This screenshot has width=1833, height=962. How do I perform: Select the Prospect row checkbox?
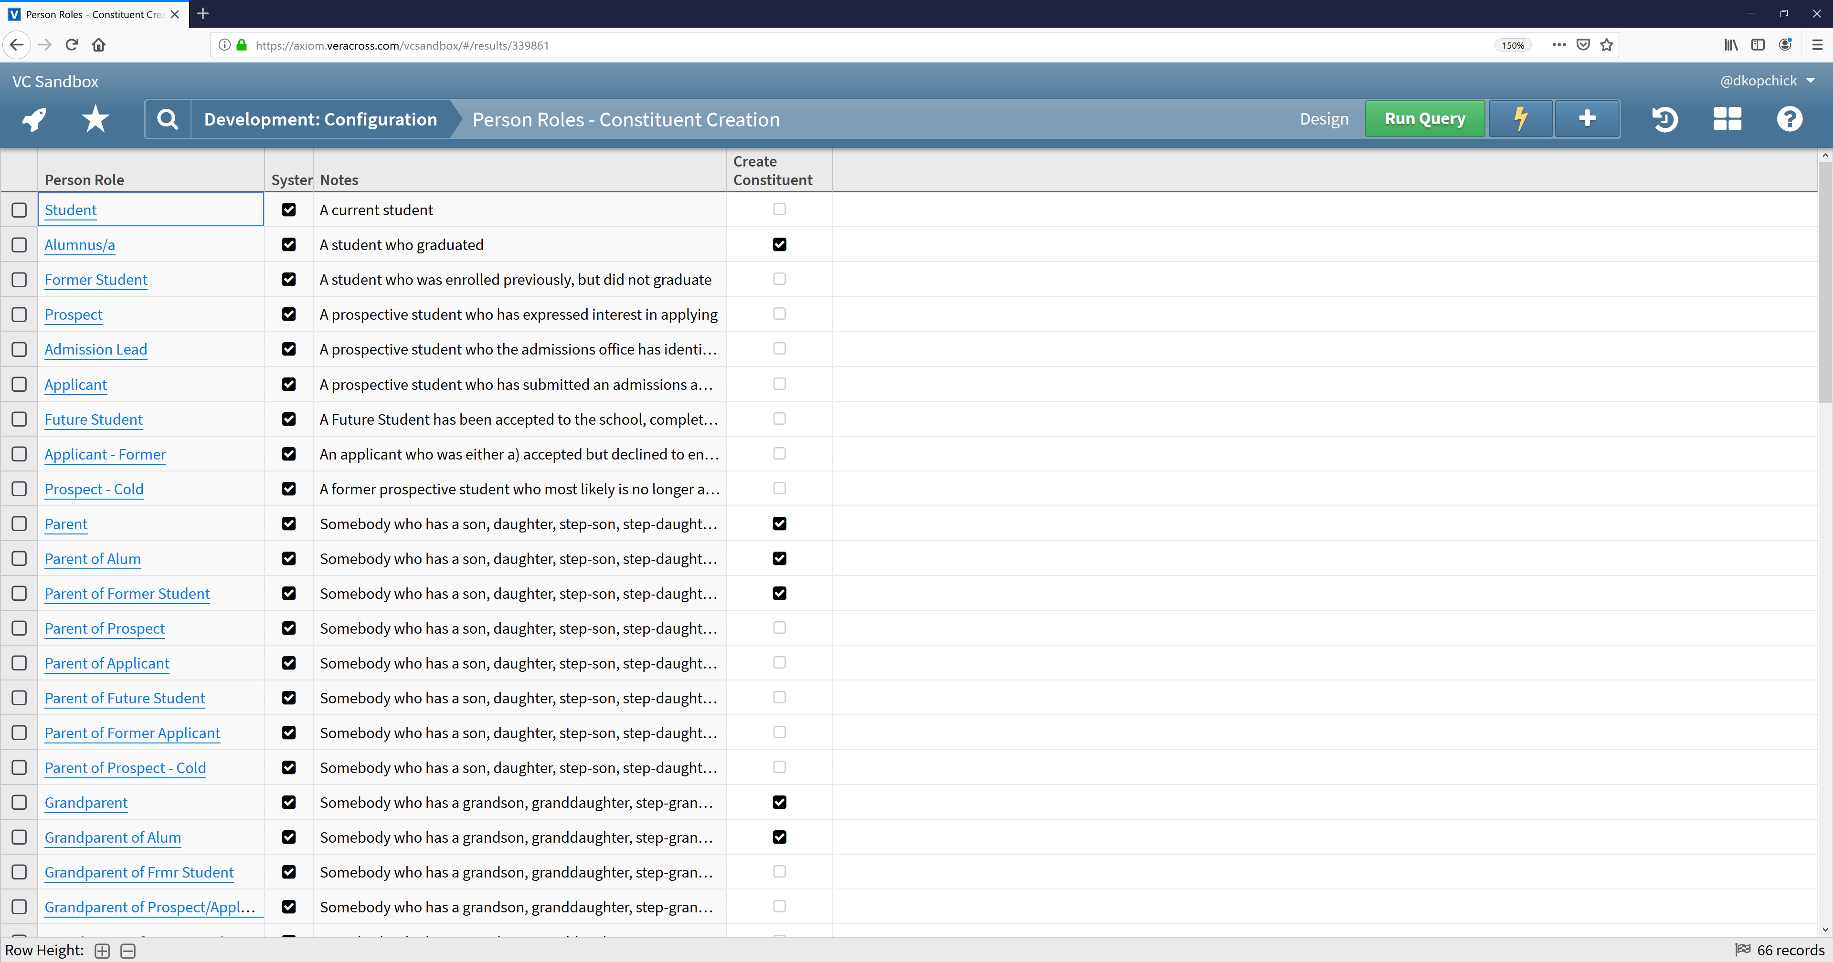tap(19, 314)
